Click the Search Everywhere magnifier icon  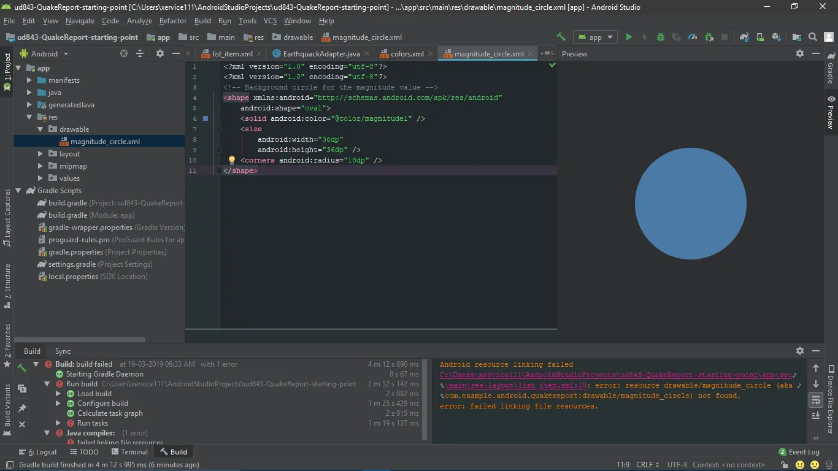pos(813,37)
